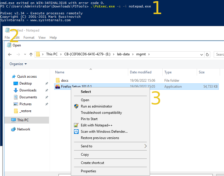Choose Restore previous versions
Screen dimensions: 224x176
point(110,138)
